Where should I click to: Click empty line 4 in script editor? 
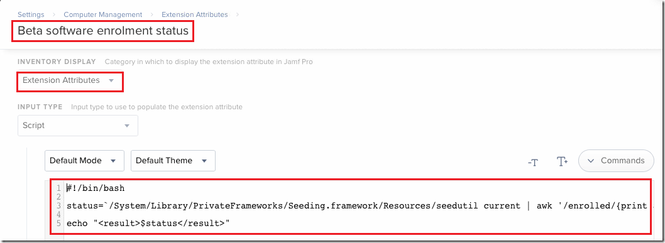(x=356, y=215)
